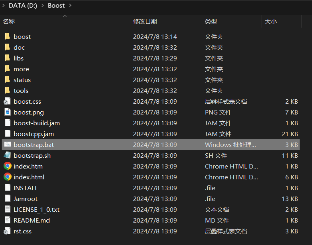Select the file name bootstrap.bat
Viewport: 312px width, 245px height.
pos(34,145)
